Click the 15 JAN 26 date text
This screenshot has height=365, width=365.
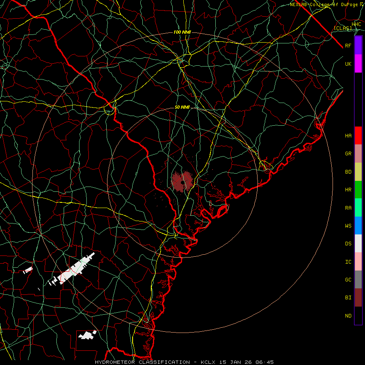click(x=235, y=362)
